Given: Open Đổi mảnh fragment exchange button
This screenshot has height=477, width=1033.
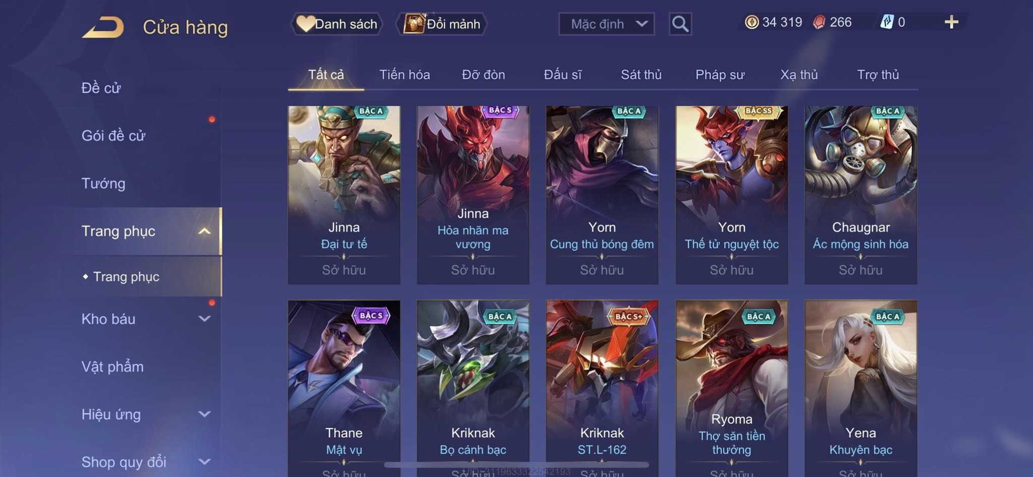Looking at the screenshot, I should point(442,24).
